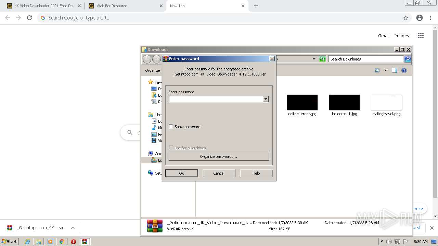This screenshot has height=246, width=438.
Task: Tick the Show password checkbox
Action: tap(171, 127)
